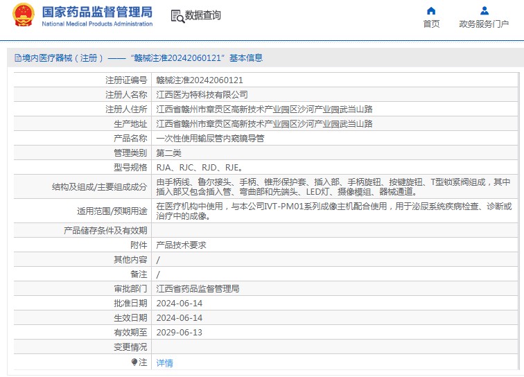
Task: Click the document icon before 境内医疗器械
Action: pyautogui.click(x=18, y=58)
